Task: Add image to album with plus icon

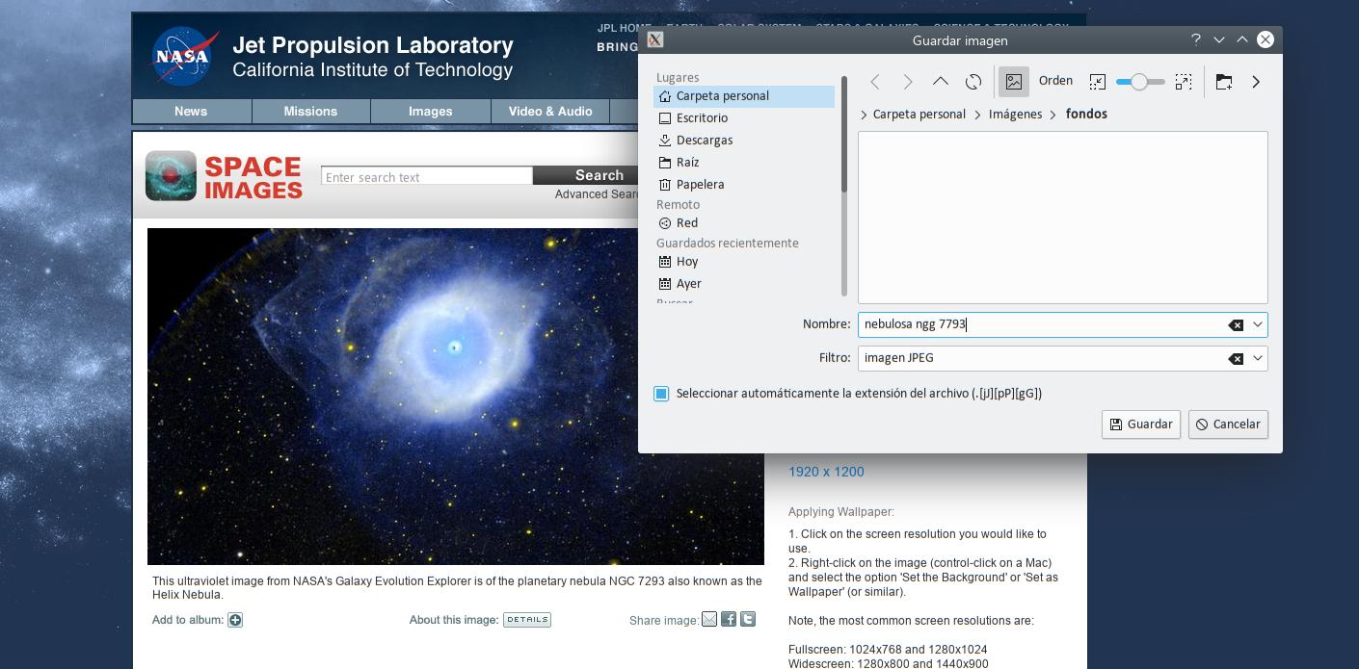Action: [x=235, y=620]
